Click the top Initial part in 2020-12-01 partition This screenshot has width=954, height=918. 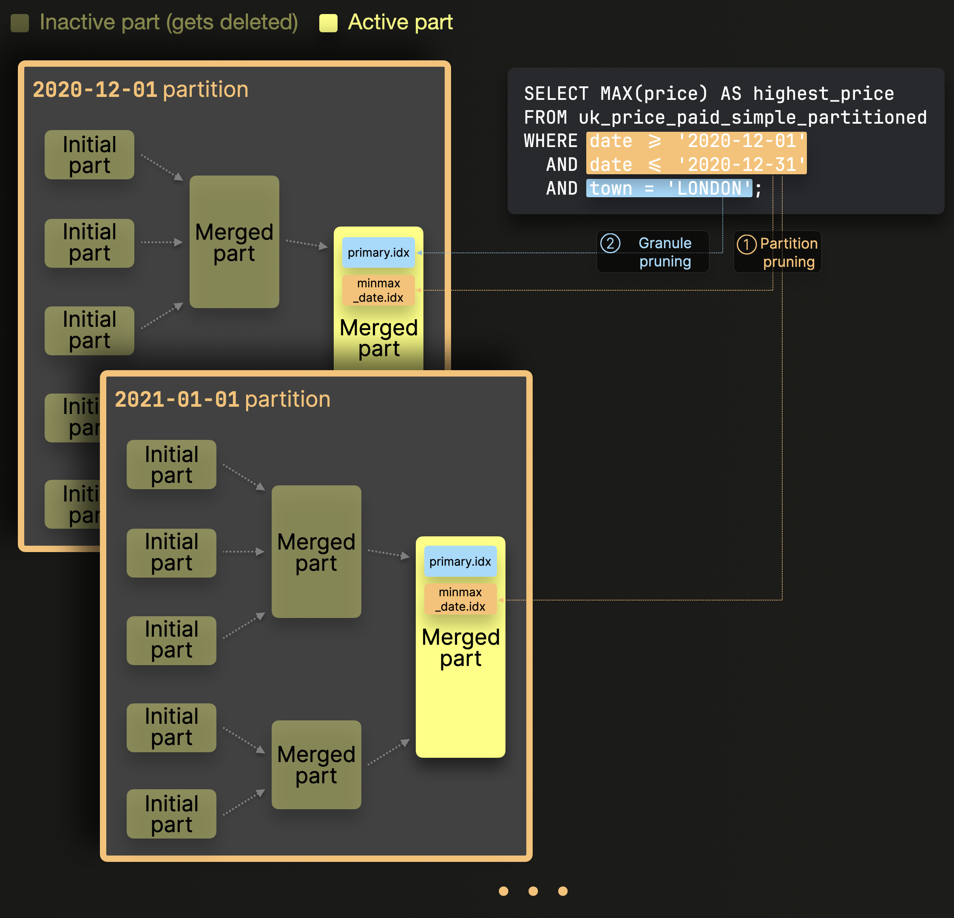pyautogui.click(x=89, y=155)
